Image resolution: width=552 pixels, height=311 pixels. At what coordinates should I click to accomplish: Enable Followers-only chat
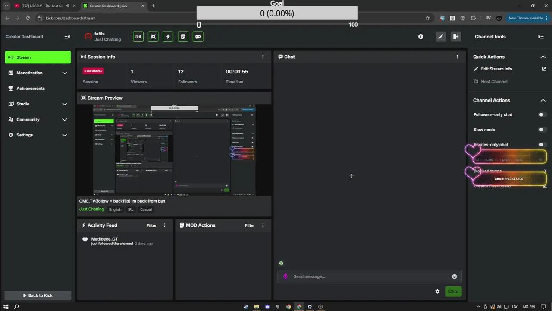coord(541,114)
